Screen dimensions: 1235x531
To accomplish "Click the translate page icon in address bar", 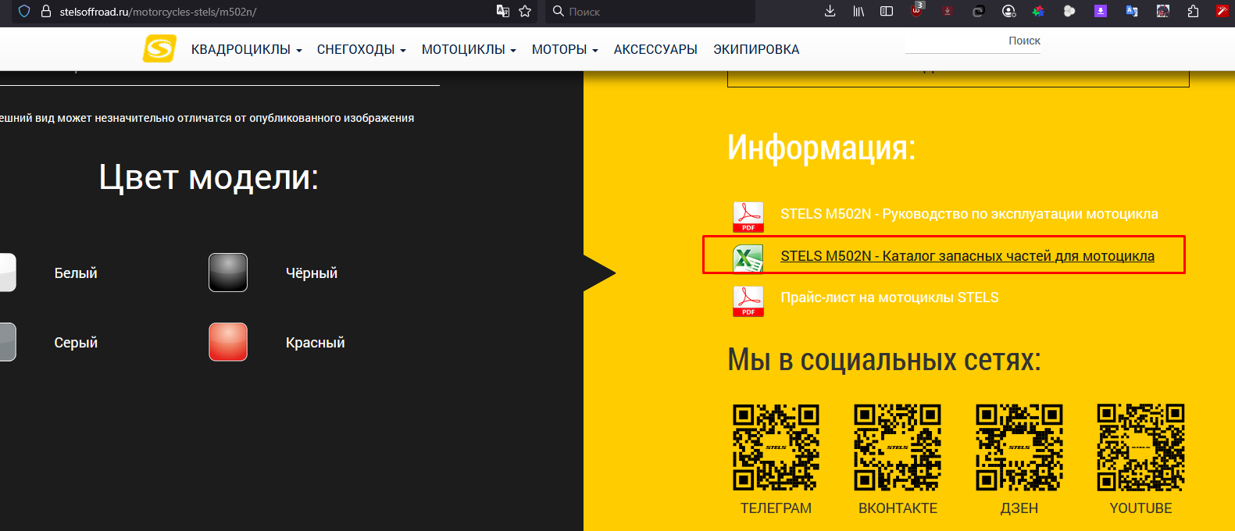I will click(x=503, y=11).
